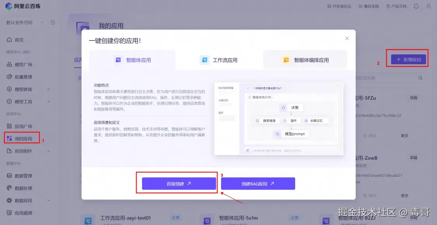The height and width of the screenshot is (225, 437).
Task: Click the 新增应用 button
Action: pos(409,59)
